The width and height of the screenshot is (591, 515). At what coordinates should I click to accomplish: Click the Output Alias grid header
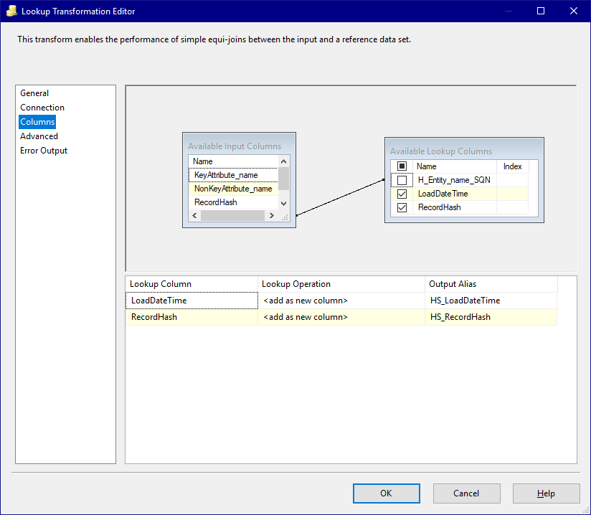[491, 284]
